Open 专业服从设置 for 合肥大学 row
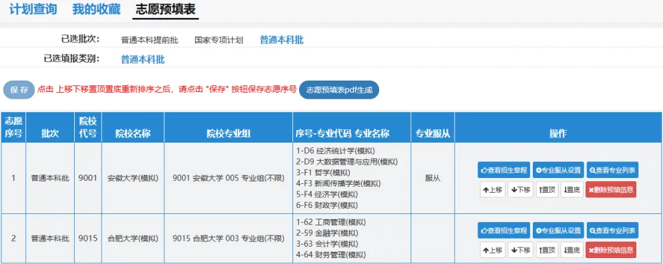This screenshot has width=663, height=264. click(x=558, y=230)
